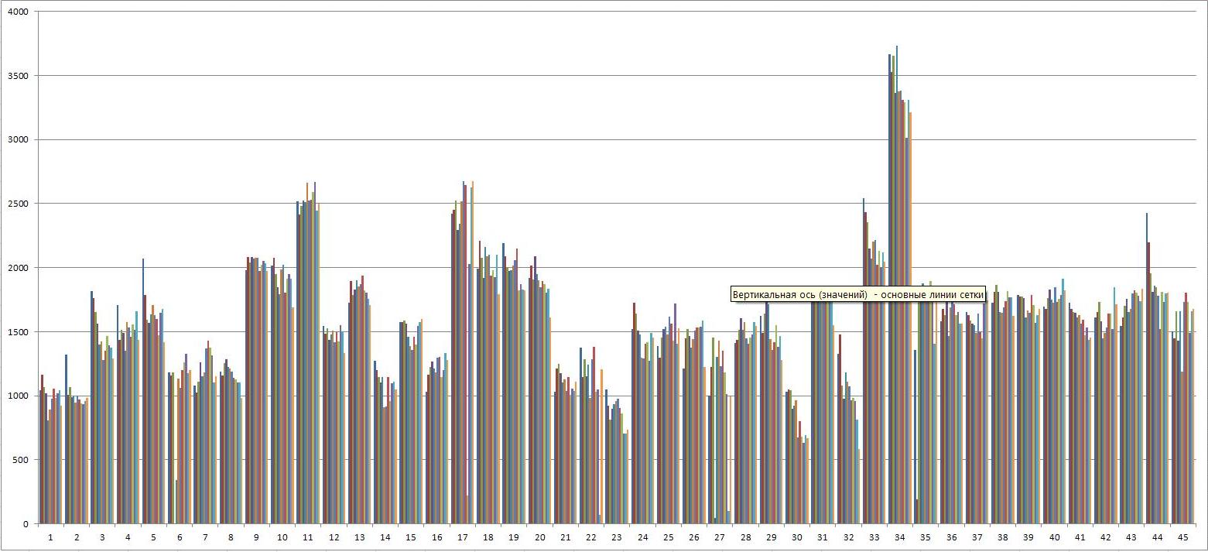Select horizontal axis category label 19

[x=514, y=537]
